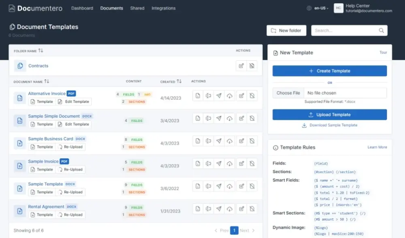Open document file icon for Sample Invoice row
Viewport: 405px width, 238px height.
tap(198, 164)
